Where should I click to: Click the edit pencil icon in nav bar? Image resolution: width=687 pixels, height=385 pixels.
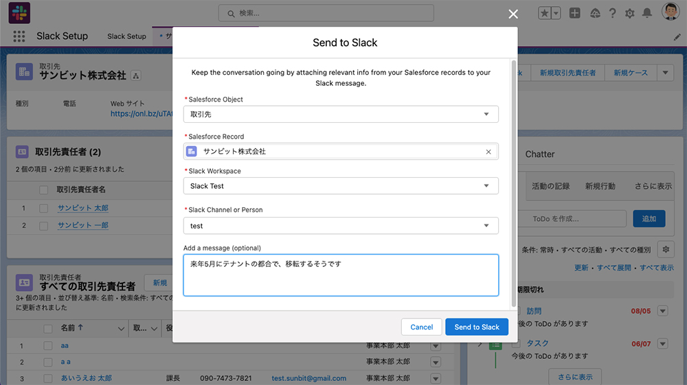point(677,37)
